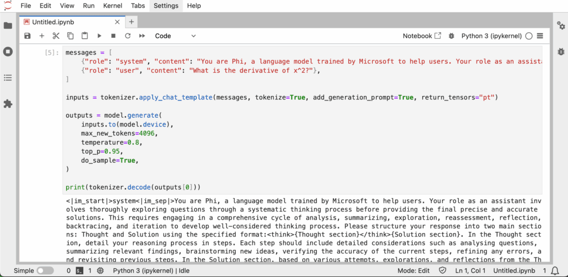
Task: Show the Table of Contents panel
Action: click(8, 78)
